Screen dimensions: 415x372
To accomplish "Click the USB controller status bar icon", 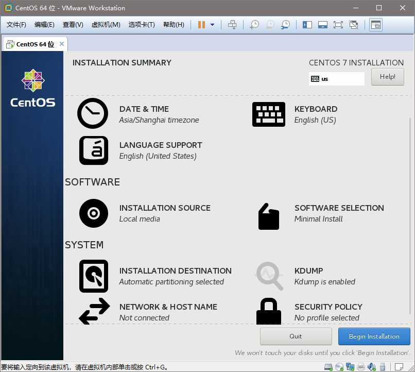I will (382, 367).
